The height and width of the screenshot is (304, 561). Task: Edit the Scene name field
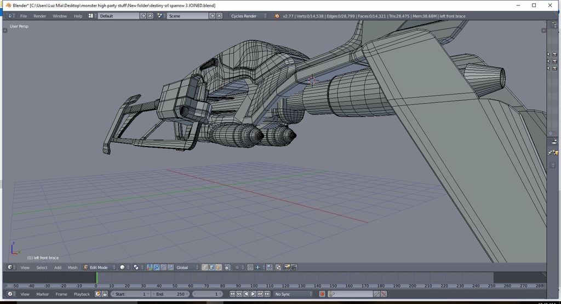188,16
